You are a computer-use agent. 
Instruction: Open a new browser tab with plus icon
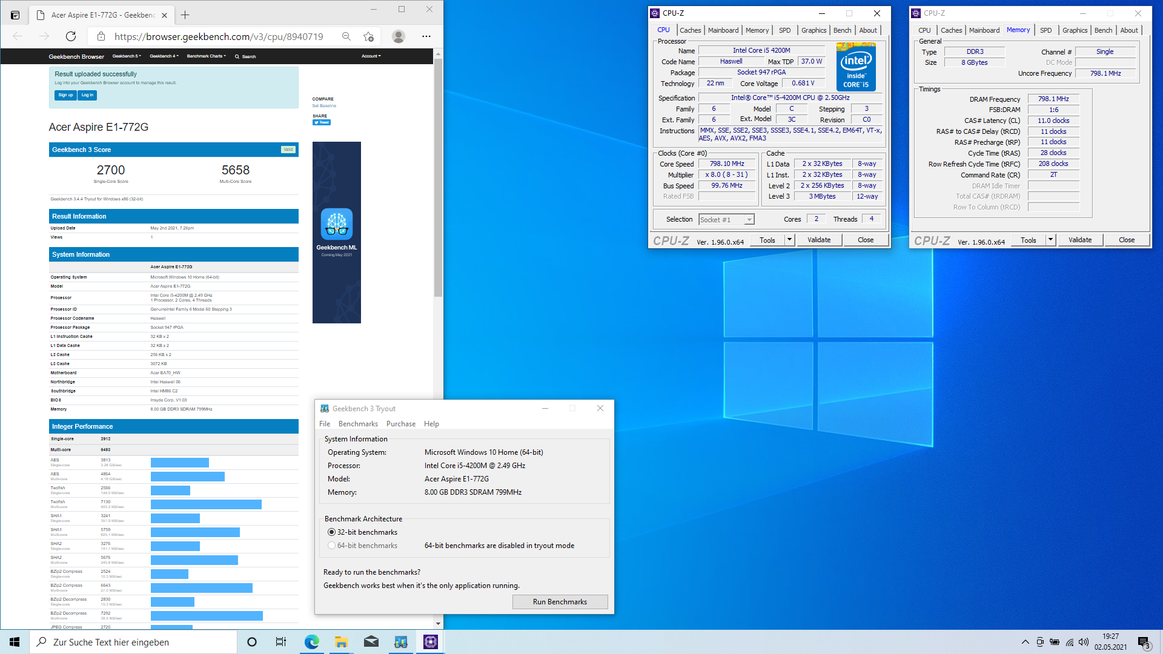[185, 15]
